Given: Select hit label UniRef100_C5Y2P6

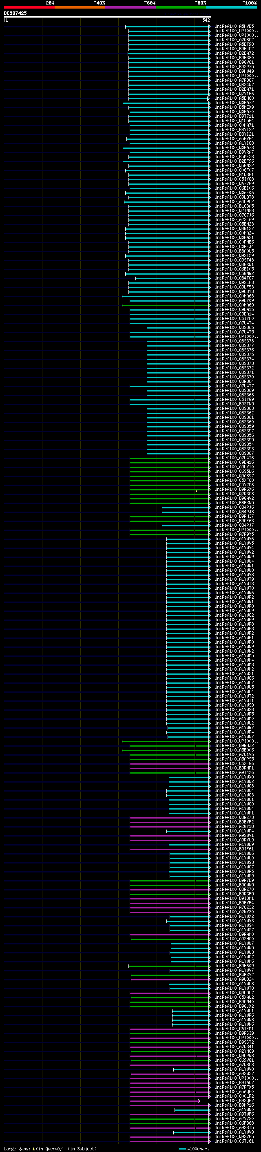Looking at the screenshot, I should [234, 485].
